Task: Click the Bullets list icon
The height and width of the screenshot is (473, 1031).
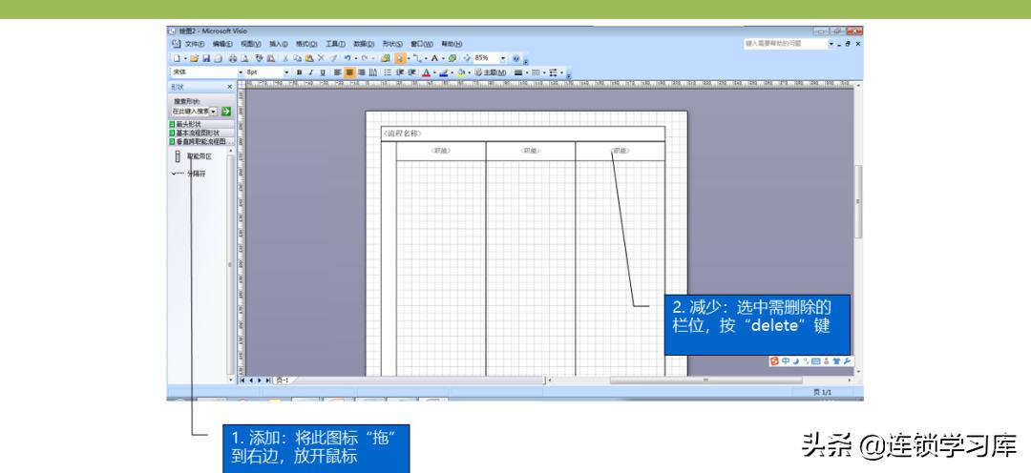Action: (x=388, y=72)
